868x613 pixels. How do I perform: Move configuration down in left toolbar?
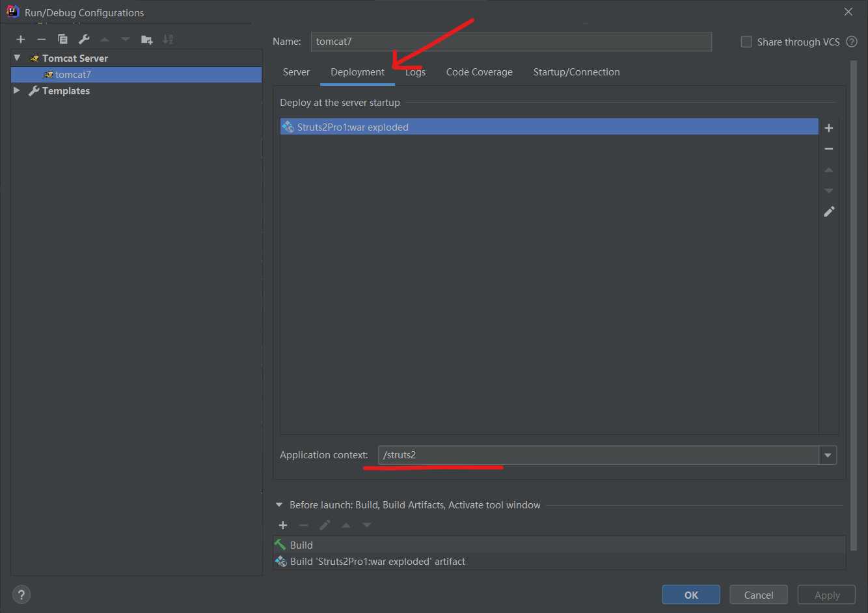pos(126,40)
